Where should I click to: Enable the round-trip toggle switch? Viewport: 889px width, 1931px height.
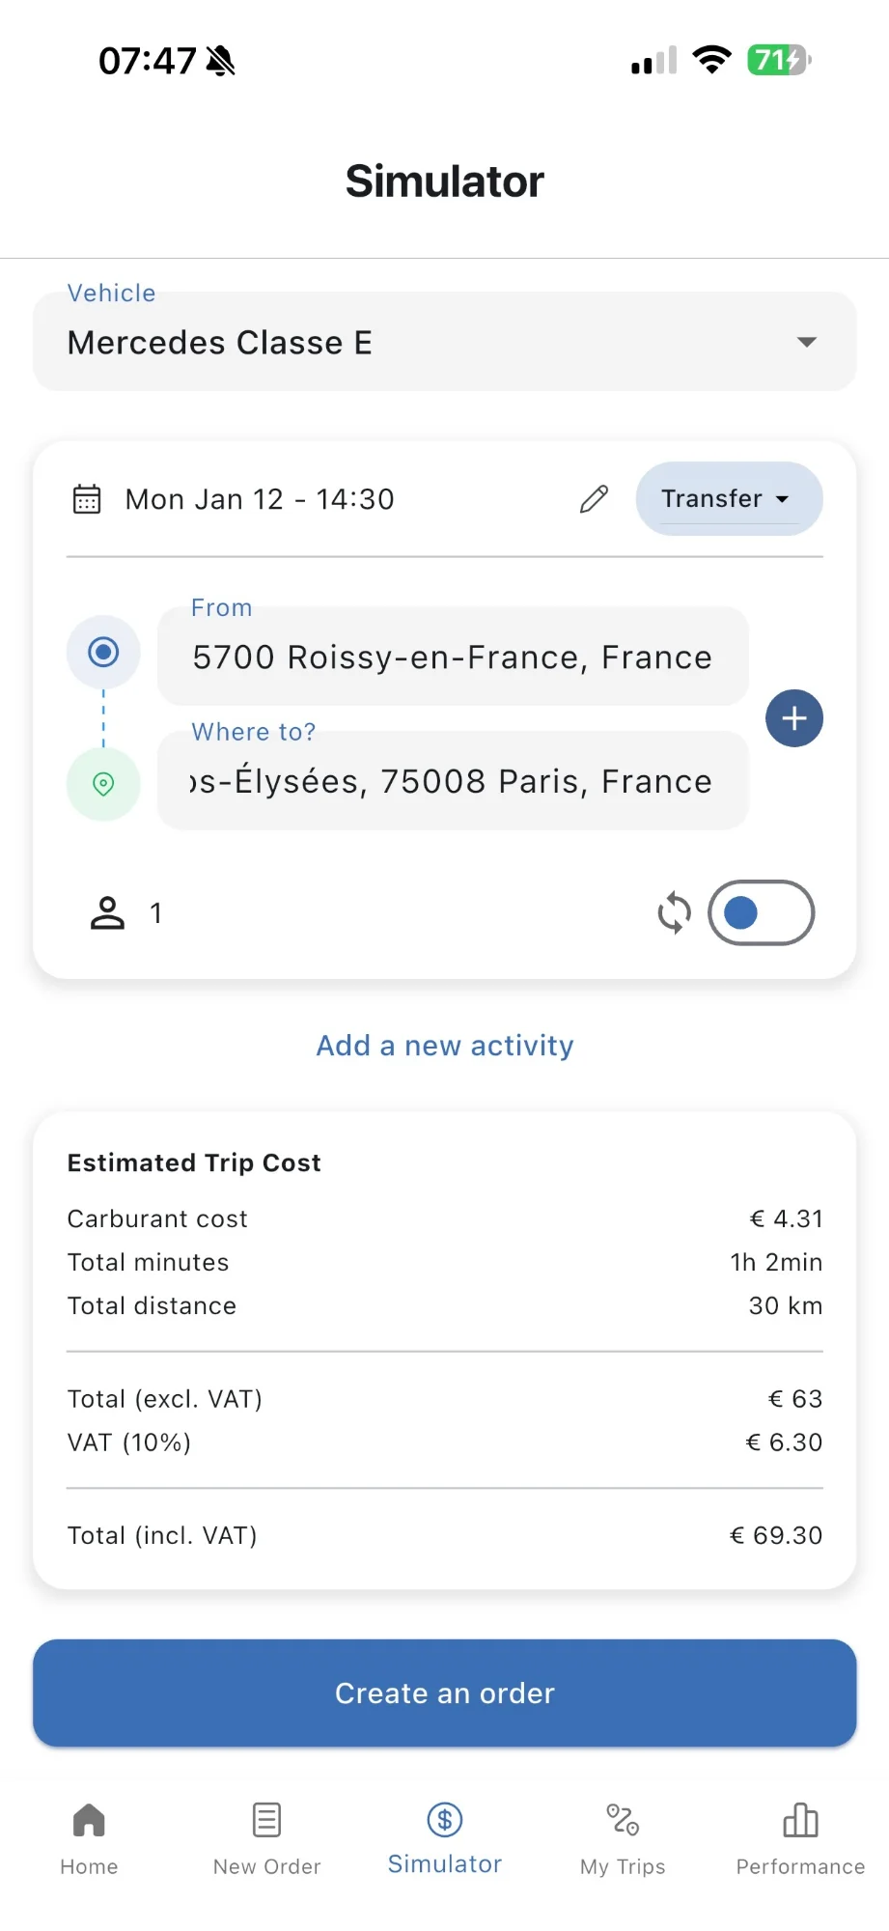pyautogui.click(x=761, y=912)
